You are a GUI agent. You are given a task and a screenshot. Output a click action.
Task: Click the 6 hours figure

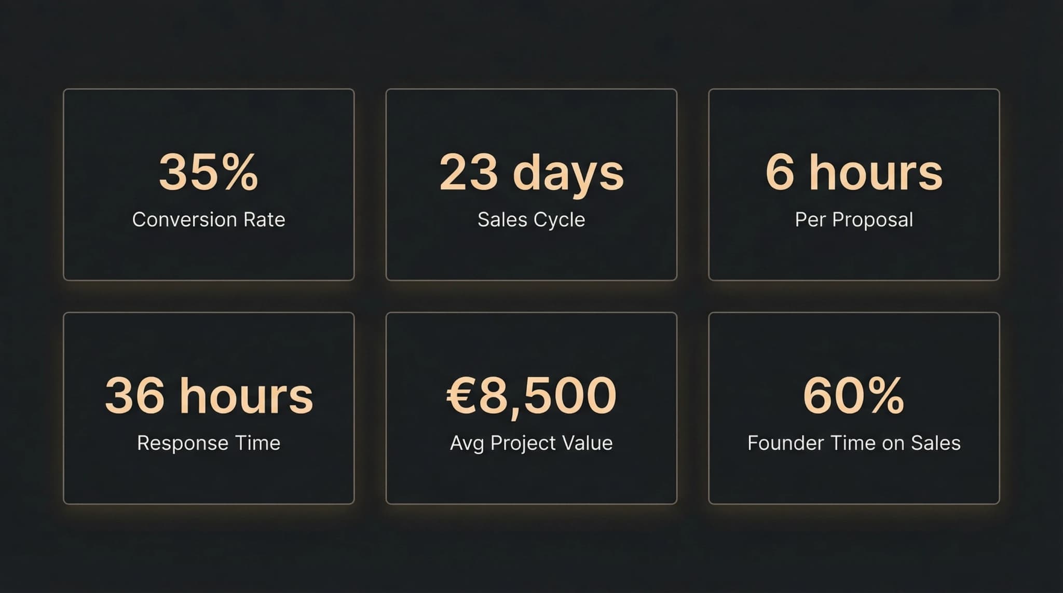[854, 172]
